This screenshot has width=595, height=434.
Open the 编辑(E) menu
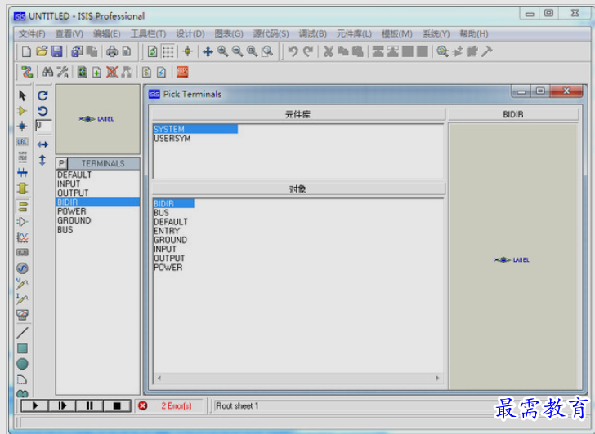point(106,34)
